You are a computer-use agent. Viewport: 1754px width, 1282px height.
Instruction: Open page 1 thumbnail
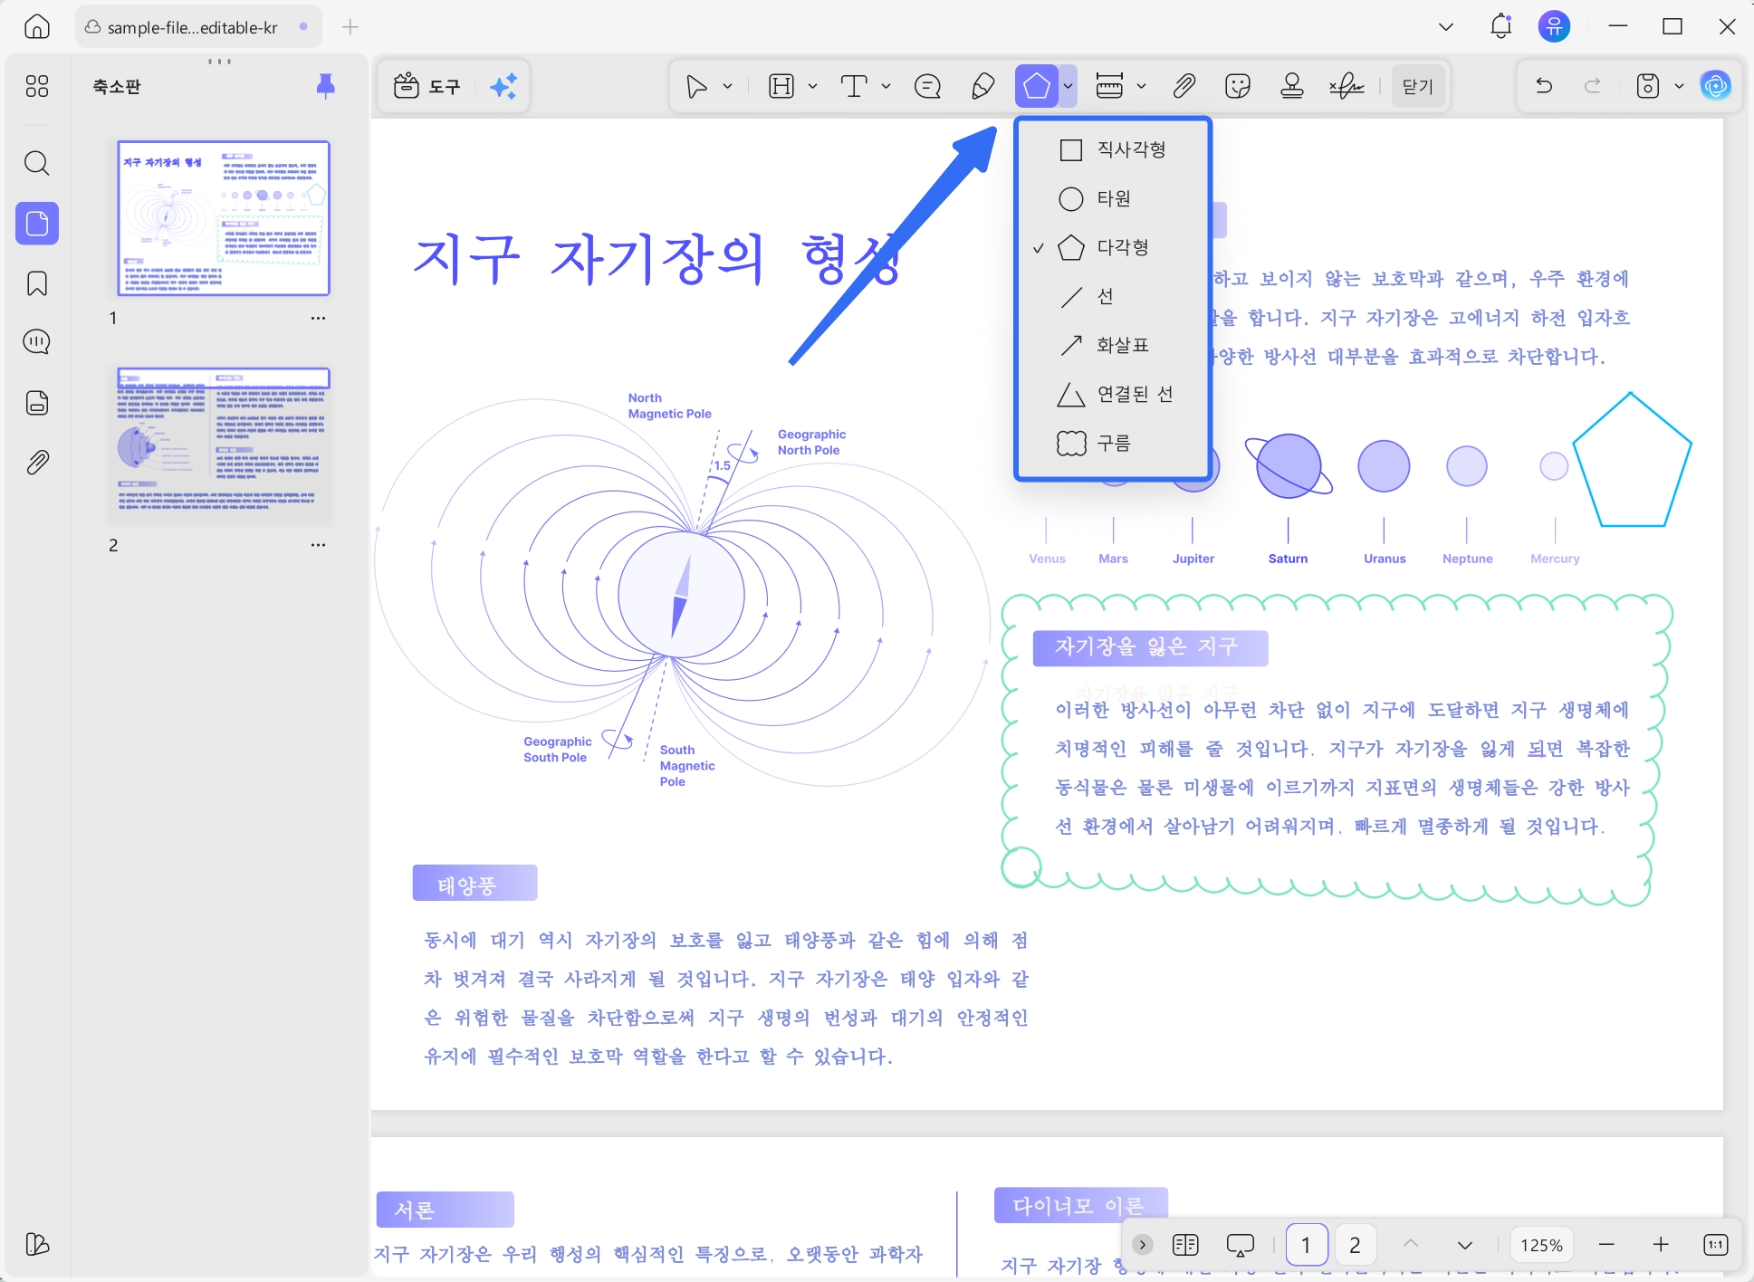click(223, 218)
